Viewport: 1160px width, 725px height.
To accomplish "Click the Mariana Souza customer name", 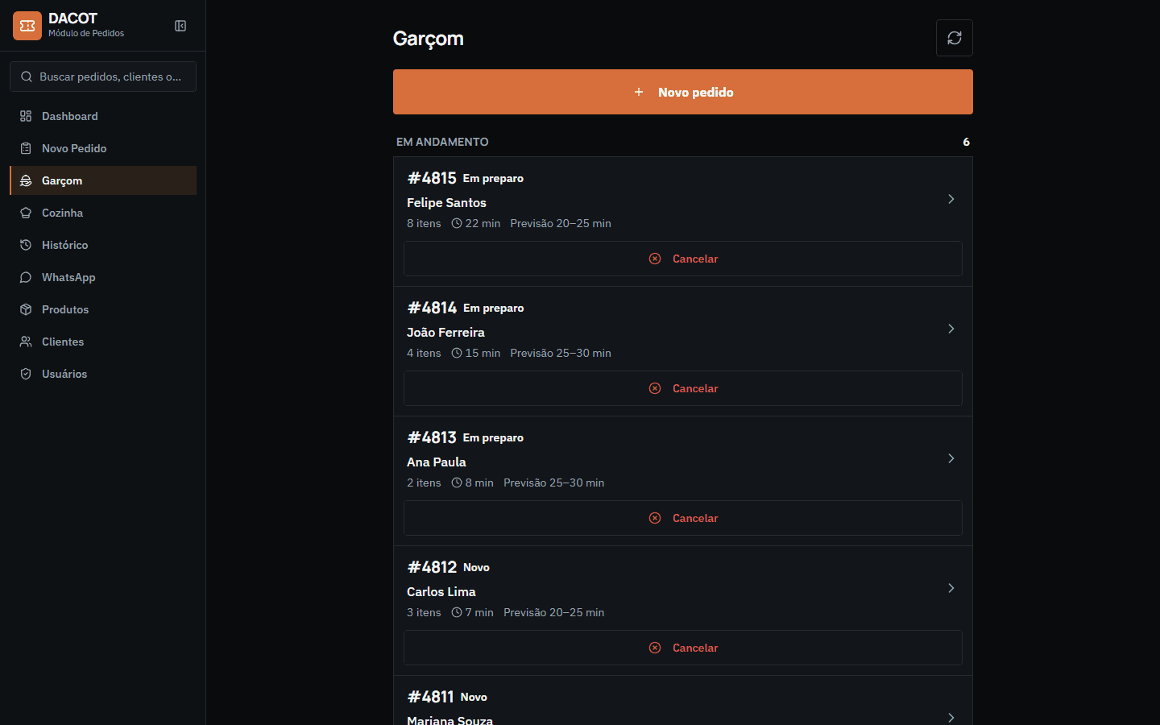I will tap(449, 720).
